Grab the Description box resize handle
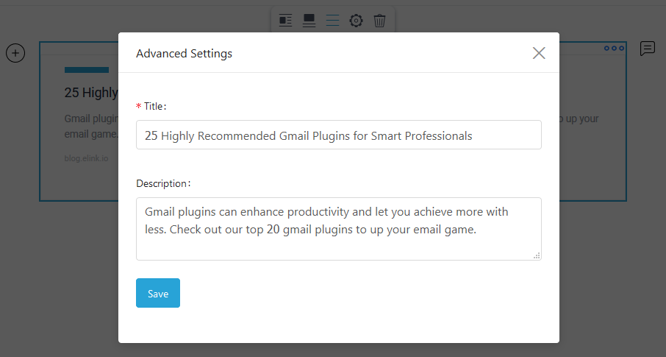This screenshot has width=666, height=357. [x=537, y=255]
